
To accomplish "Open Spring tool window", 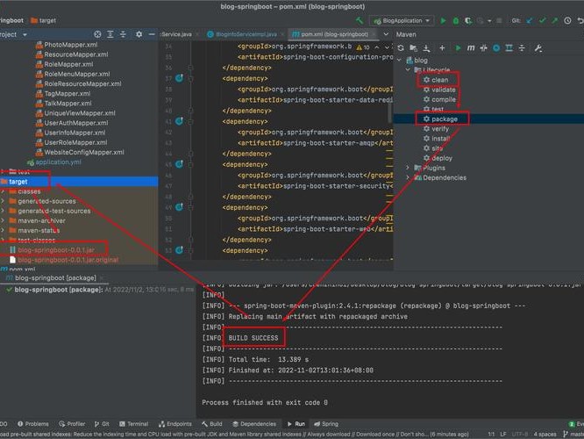I will coord(326,424).
